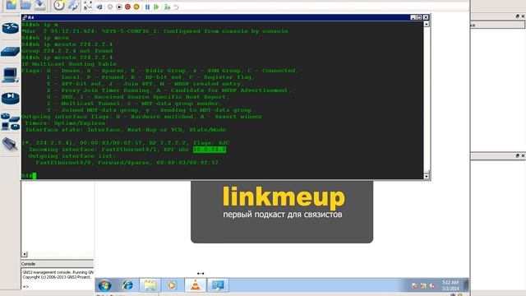
Task: Click the upper right panel column header
Action: coord(498,25)
